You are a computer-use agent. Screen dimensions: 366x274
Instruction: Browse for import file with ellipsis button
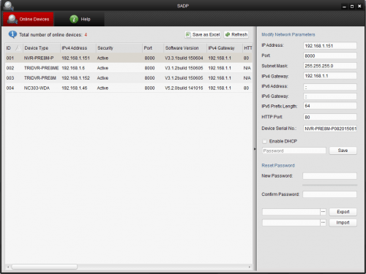click(323, 223)
